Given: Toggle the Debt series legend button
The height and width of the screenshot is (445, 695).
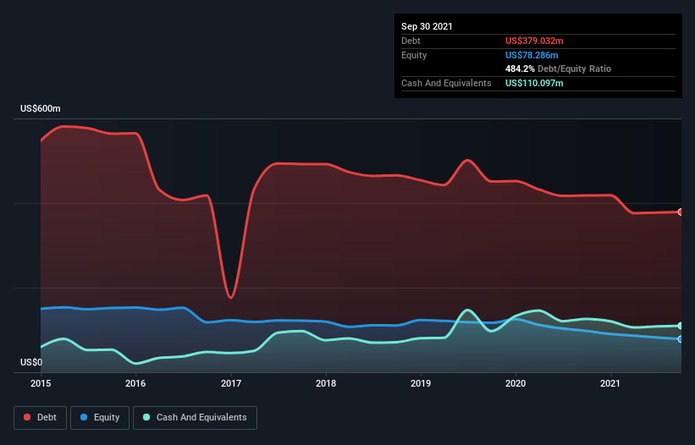Looking at the screenshot, I should [x=40, y=418].
